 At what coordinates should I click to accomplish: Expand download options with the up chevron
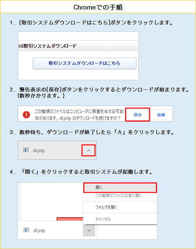coord(89,150)
